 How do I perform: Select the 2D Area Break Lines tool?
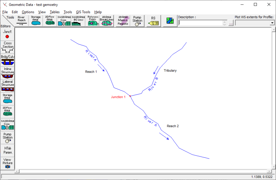coord(106,20)
